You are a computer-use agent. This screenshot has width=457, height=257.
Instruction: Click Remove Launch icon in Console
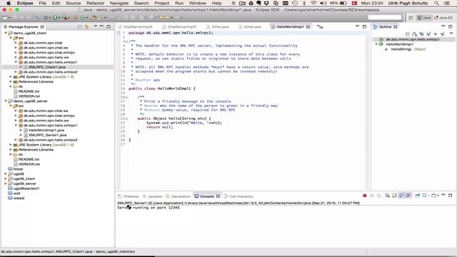pos(372,196)
